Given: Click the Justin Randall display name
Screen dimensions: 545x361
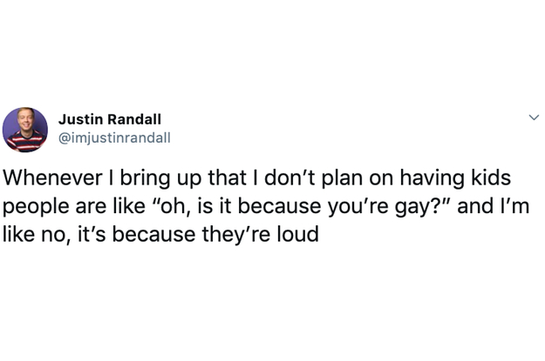Looking at the screenshot, I should pyautogui.click(x=110, y=119).
